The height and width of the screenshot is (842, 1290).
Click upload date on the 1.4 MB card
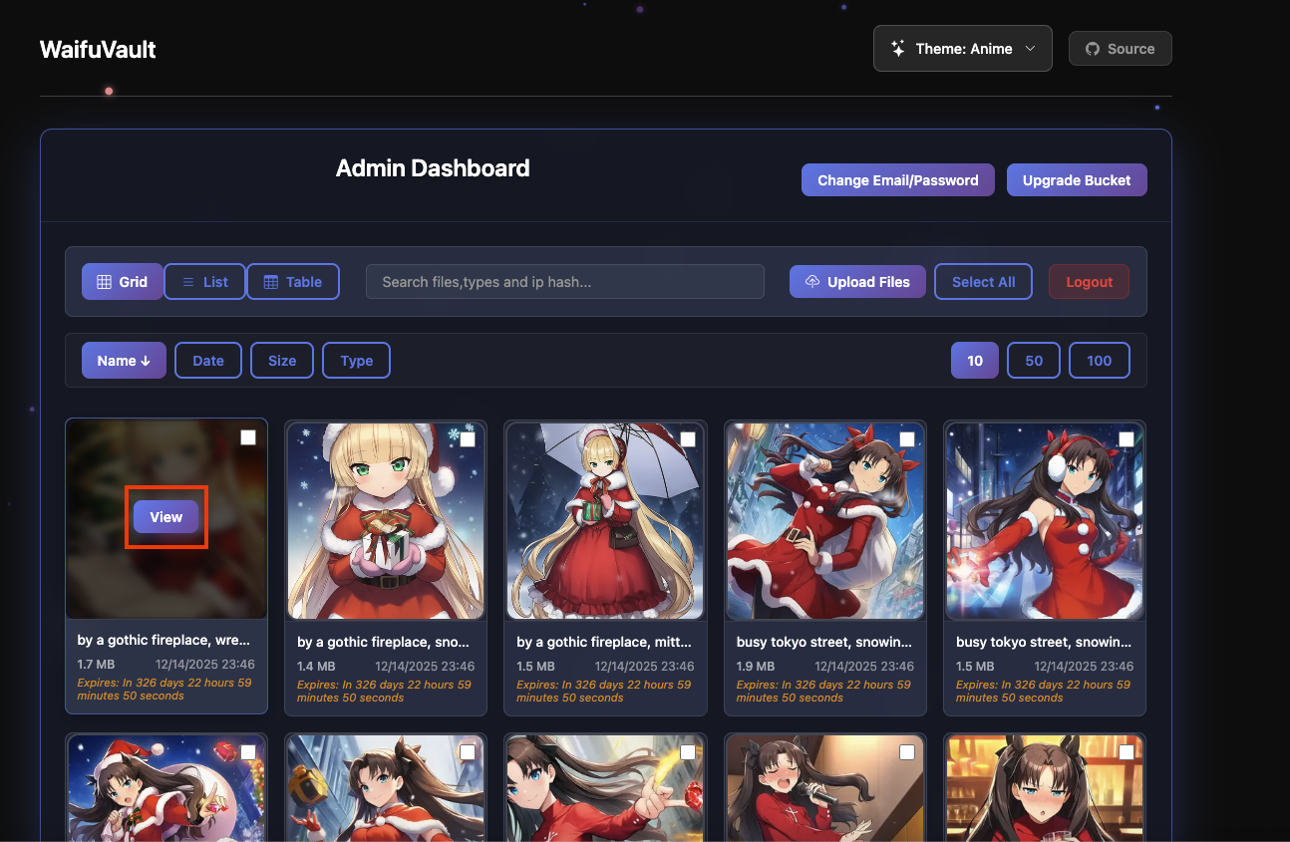pos(425,666)
